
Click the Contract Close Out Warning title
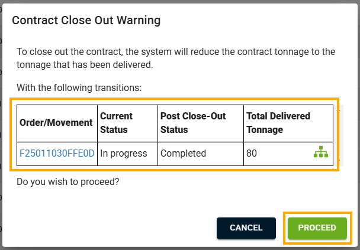[86, 20]
